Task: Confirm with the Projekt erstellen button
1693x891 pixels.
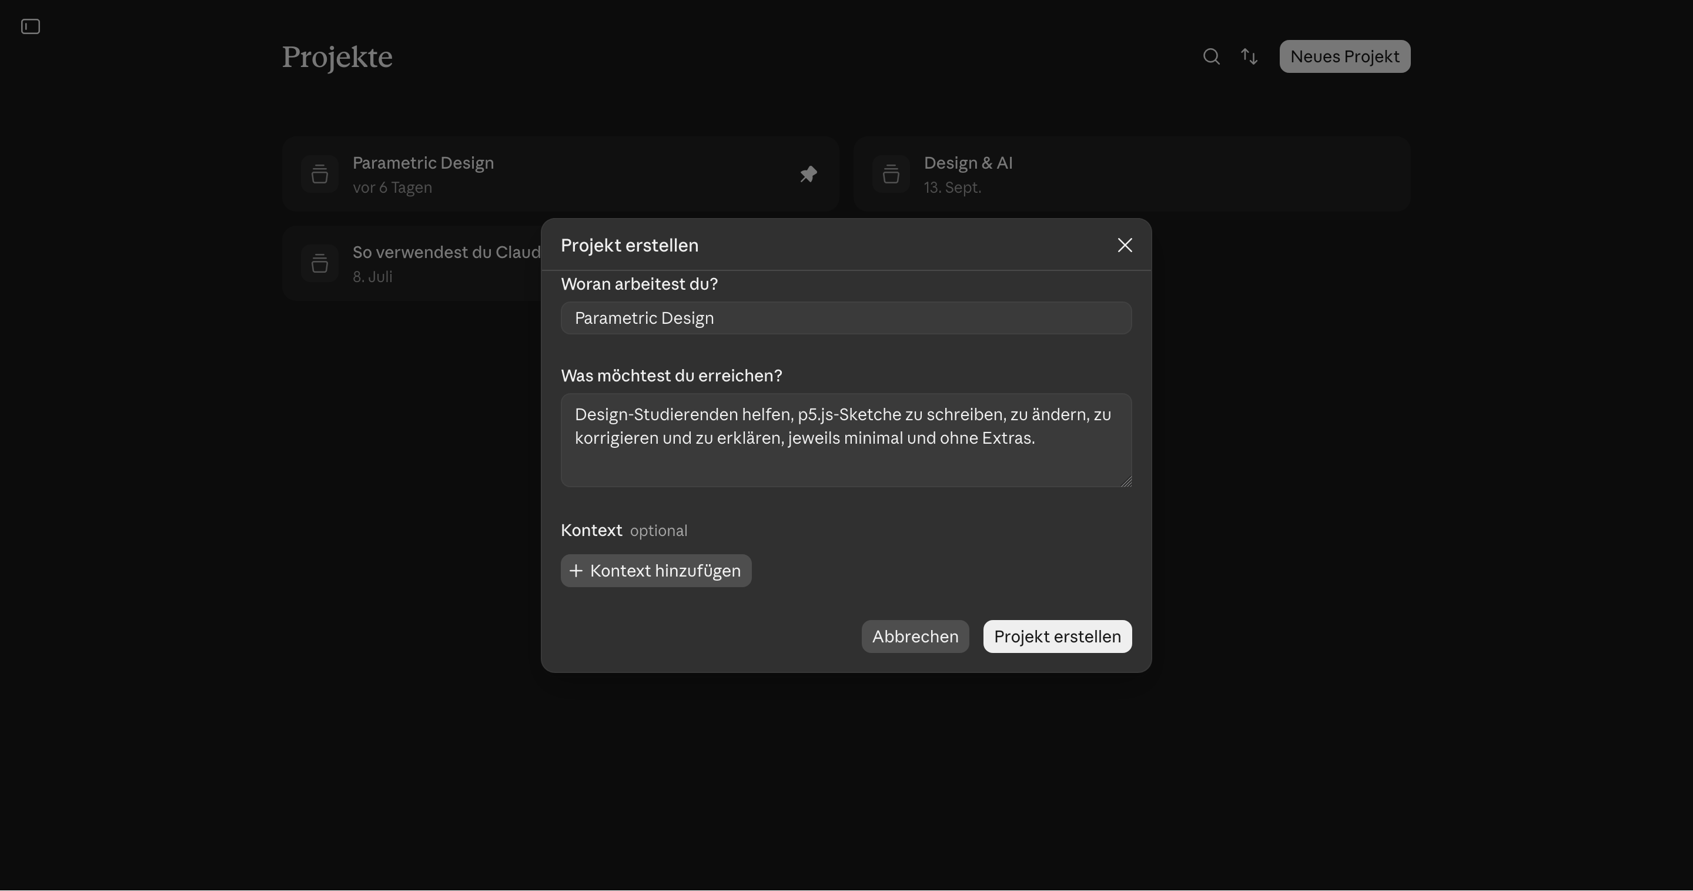Action: coord(1057,636)
